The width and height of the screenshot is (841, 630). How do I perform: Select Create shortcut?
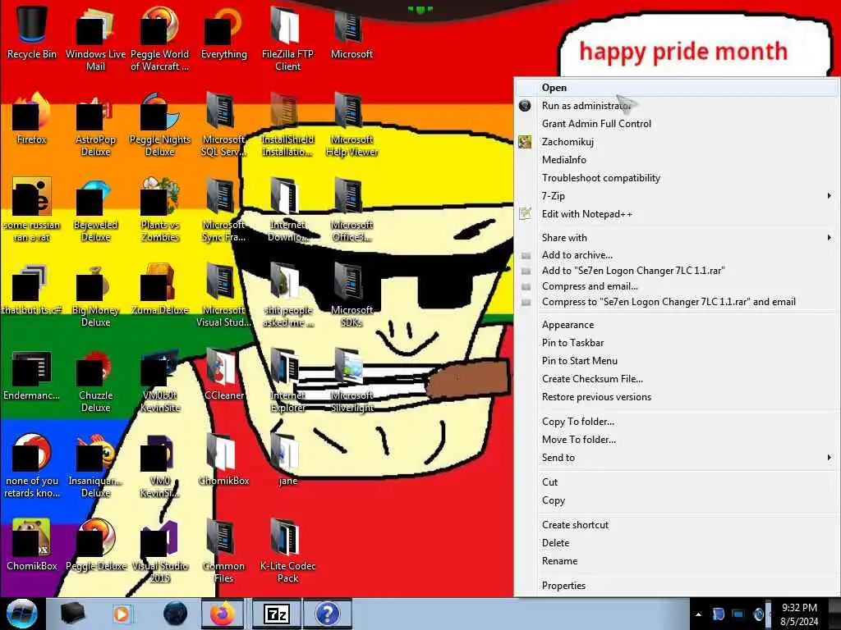click(677, 525)
